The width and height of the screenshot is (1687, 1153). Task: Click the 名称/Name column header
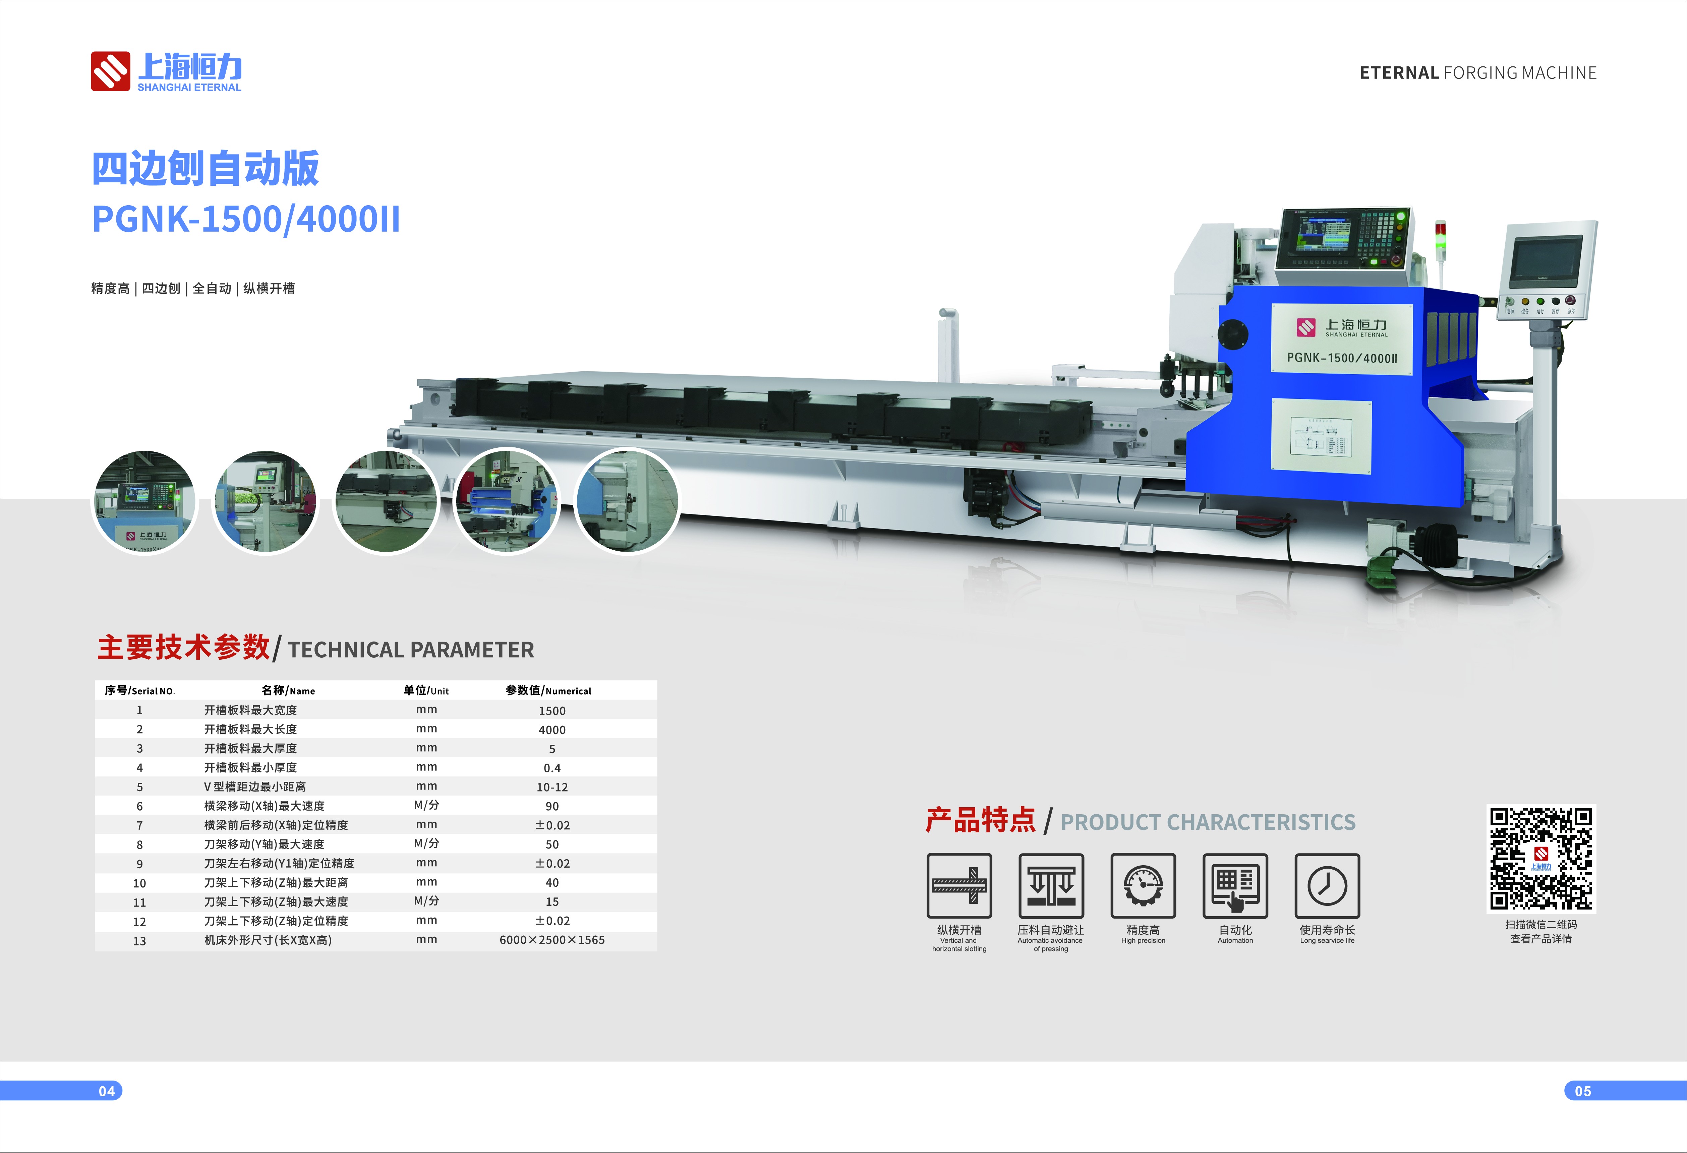pyautogui.click(x=288, y=691)
